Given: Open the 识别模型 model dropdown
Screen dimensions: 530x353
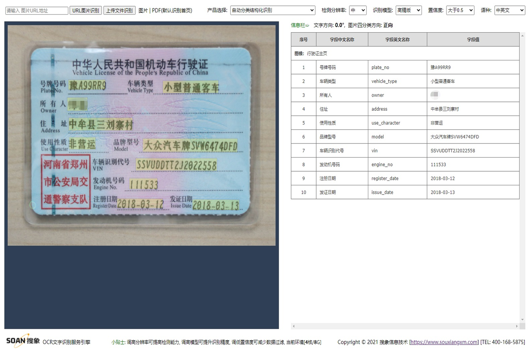Looking at the screenshot, I should point(408,10).
